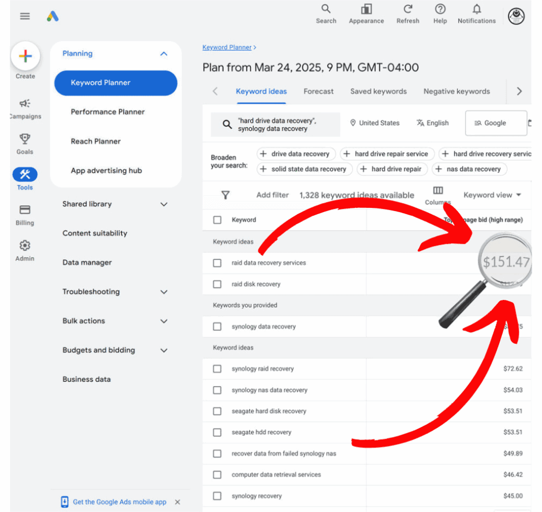Open the Tools section in the sidebar
Viewport: 542px width, 512px height.
(24, 175)
